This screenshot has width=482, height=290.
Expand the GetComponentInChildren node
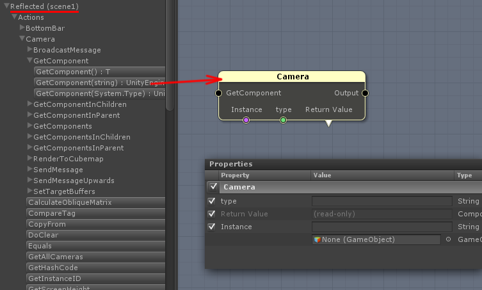point(30,104)
